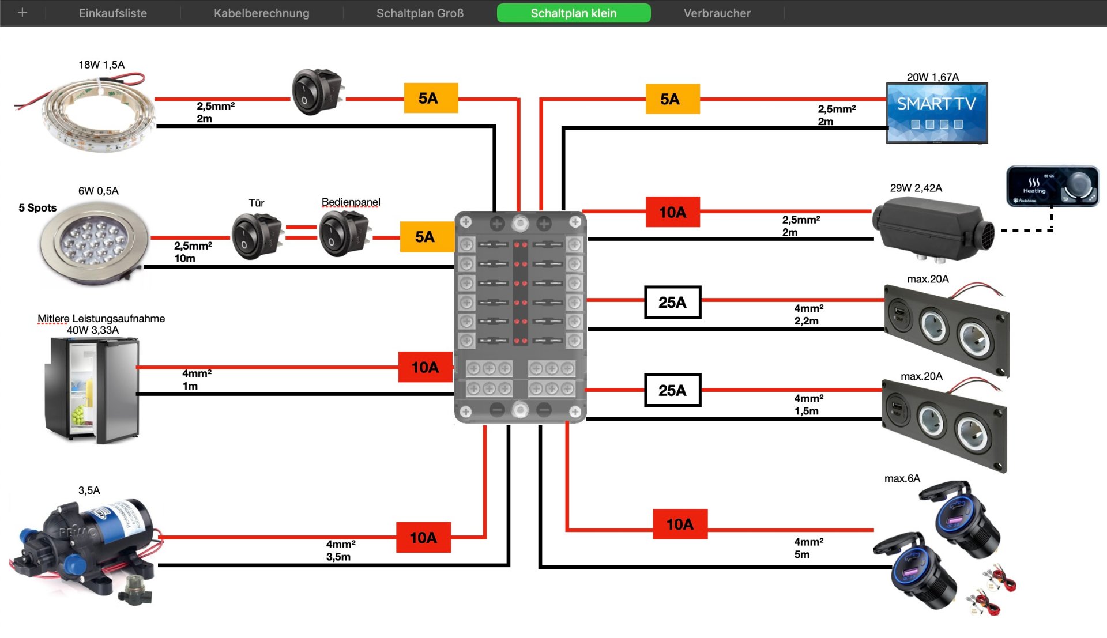
Task: Select the rocker switch next to LED strip
Action: tap(317, 92)
